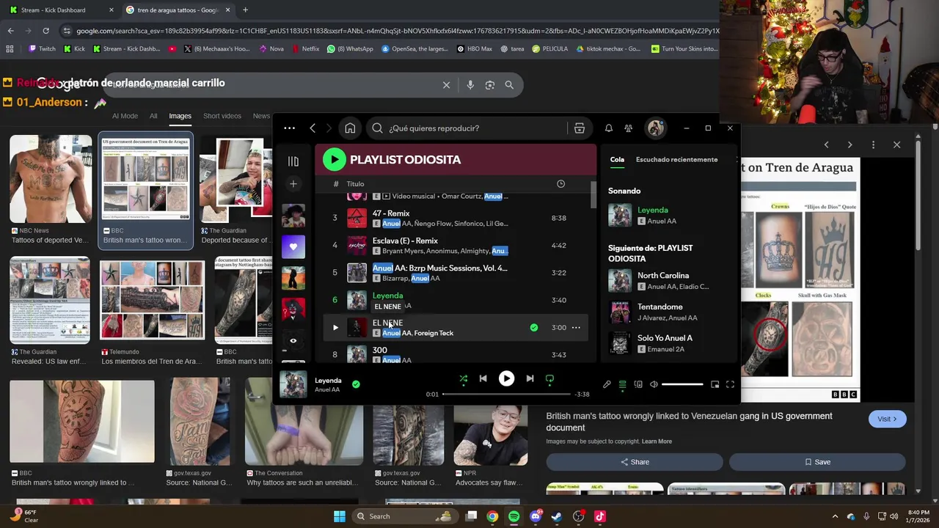939x528 pixels.
Task: Sort tracks by duration clock icon
Action: tap(560, 184)
